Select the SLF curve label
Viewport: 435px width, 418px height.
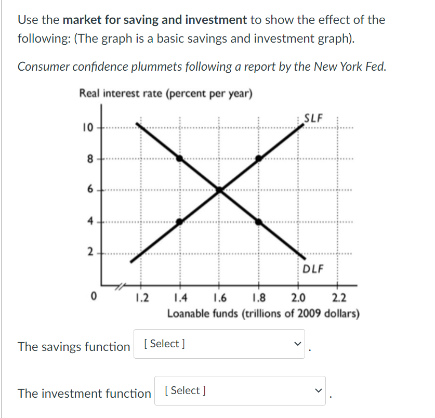(313, 116)
